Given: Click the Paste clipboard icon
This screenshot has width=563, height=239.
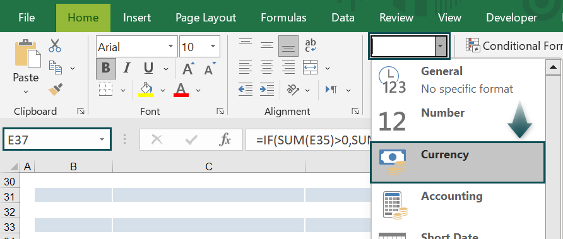Looking at the screenshot, I should coord(27,54).
